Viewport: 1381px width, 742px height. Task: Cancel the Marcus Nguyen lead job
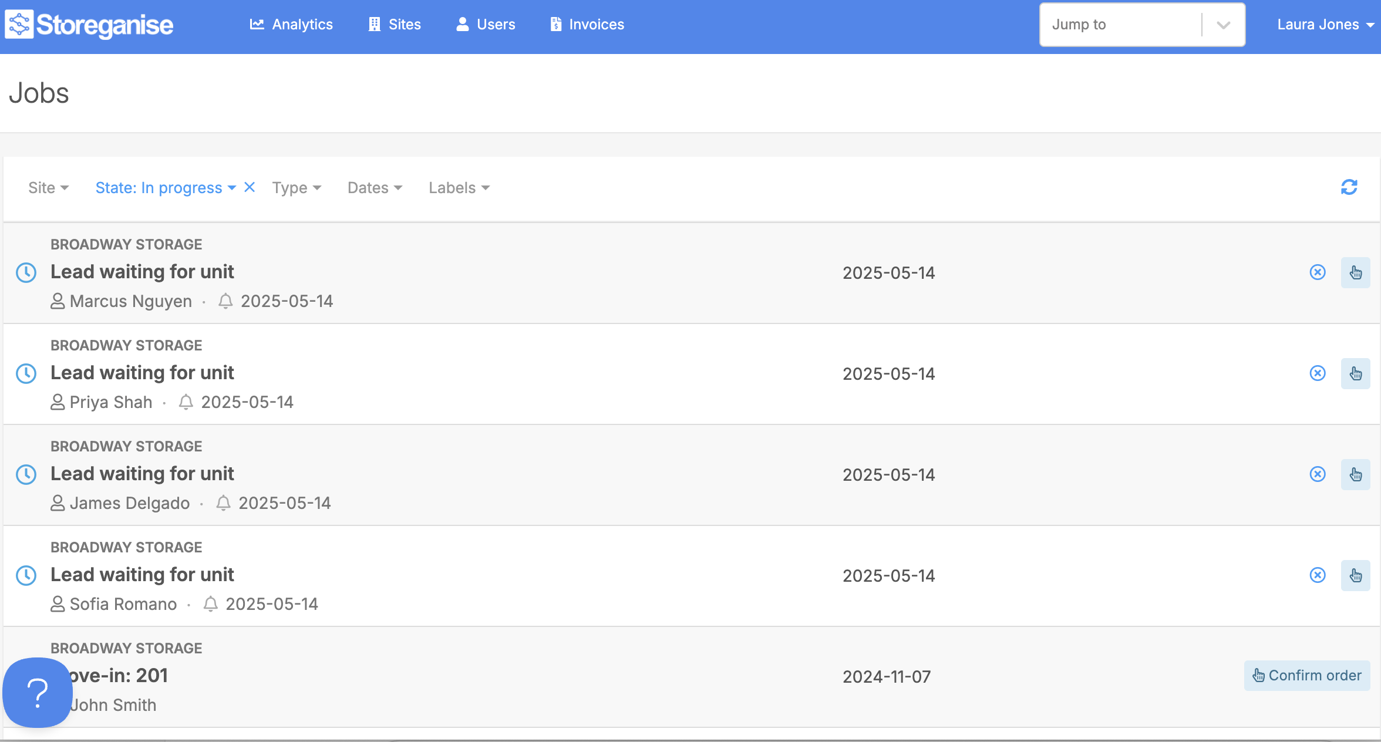coord(1318,272)
